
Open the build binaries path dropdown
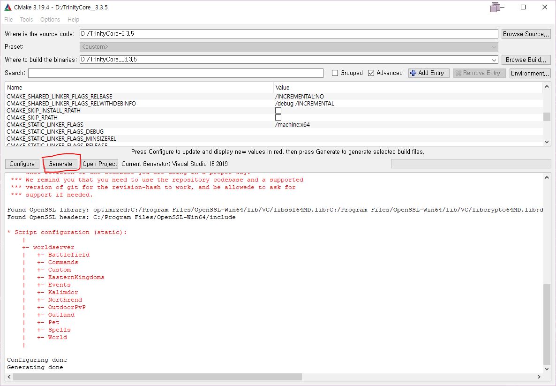click(x=494, y=60)
